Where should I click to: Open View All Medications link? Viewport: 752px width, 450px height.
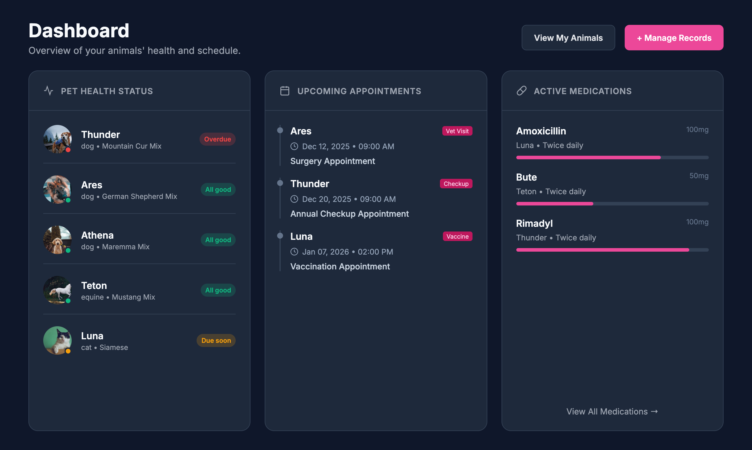tap(612, 411)
